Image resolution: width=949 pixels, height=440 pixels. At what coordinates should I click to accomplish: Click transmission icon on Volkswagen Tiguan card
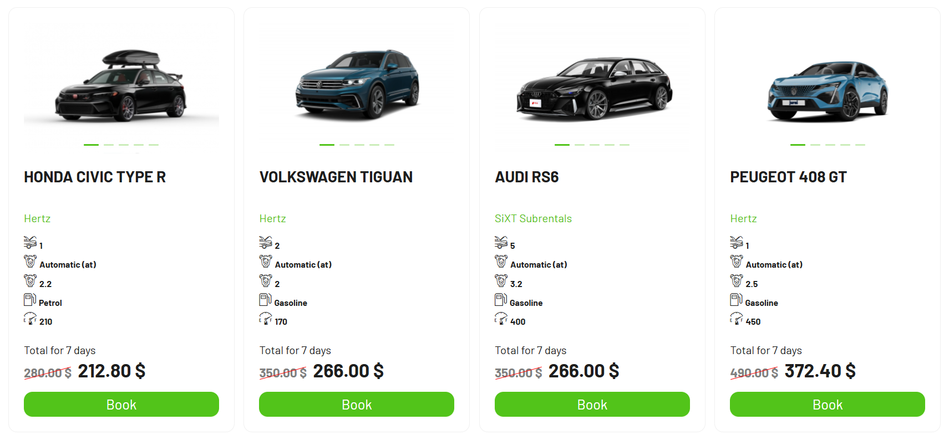click(x=266, y=262)
